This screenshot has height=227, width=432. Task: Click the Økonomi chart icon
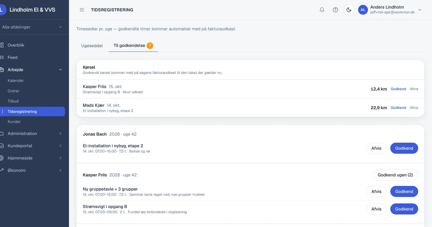coord(2,170)
